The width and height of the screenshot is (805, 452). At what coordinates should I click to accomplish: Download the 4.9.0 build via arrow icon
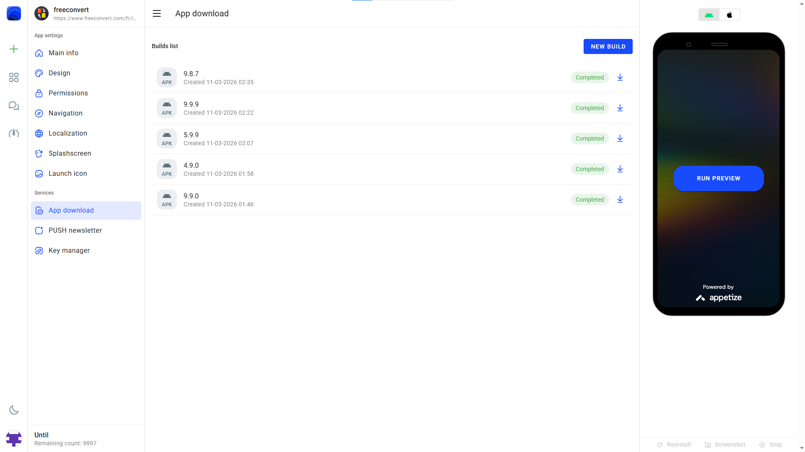coord(620,169)
